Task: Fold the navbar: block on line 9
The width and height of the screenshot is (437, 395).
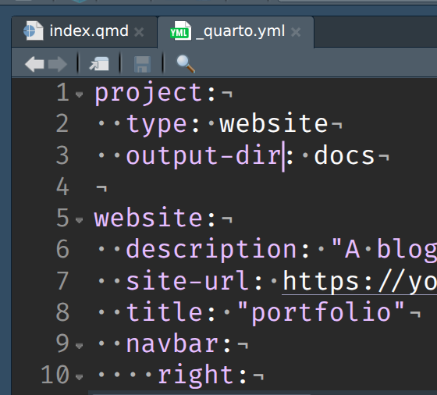Action: pyautogui.click(x=79, y=346)
